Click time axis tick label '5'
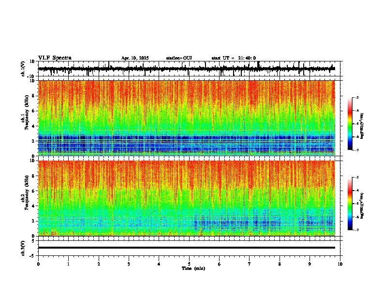The image size is (383, 296). pyautogui.click(x=189, y=264)
